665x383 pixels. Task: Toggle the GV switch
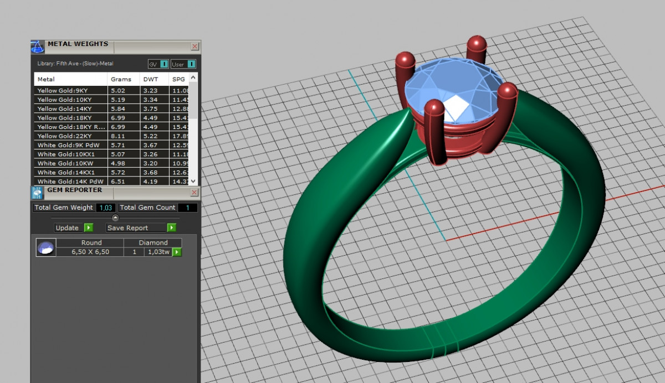click(x=163, y=64)
